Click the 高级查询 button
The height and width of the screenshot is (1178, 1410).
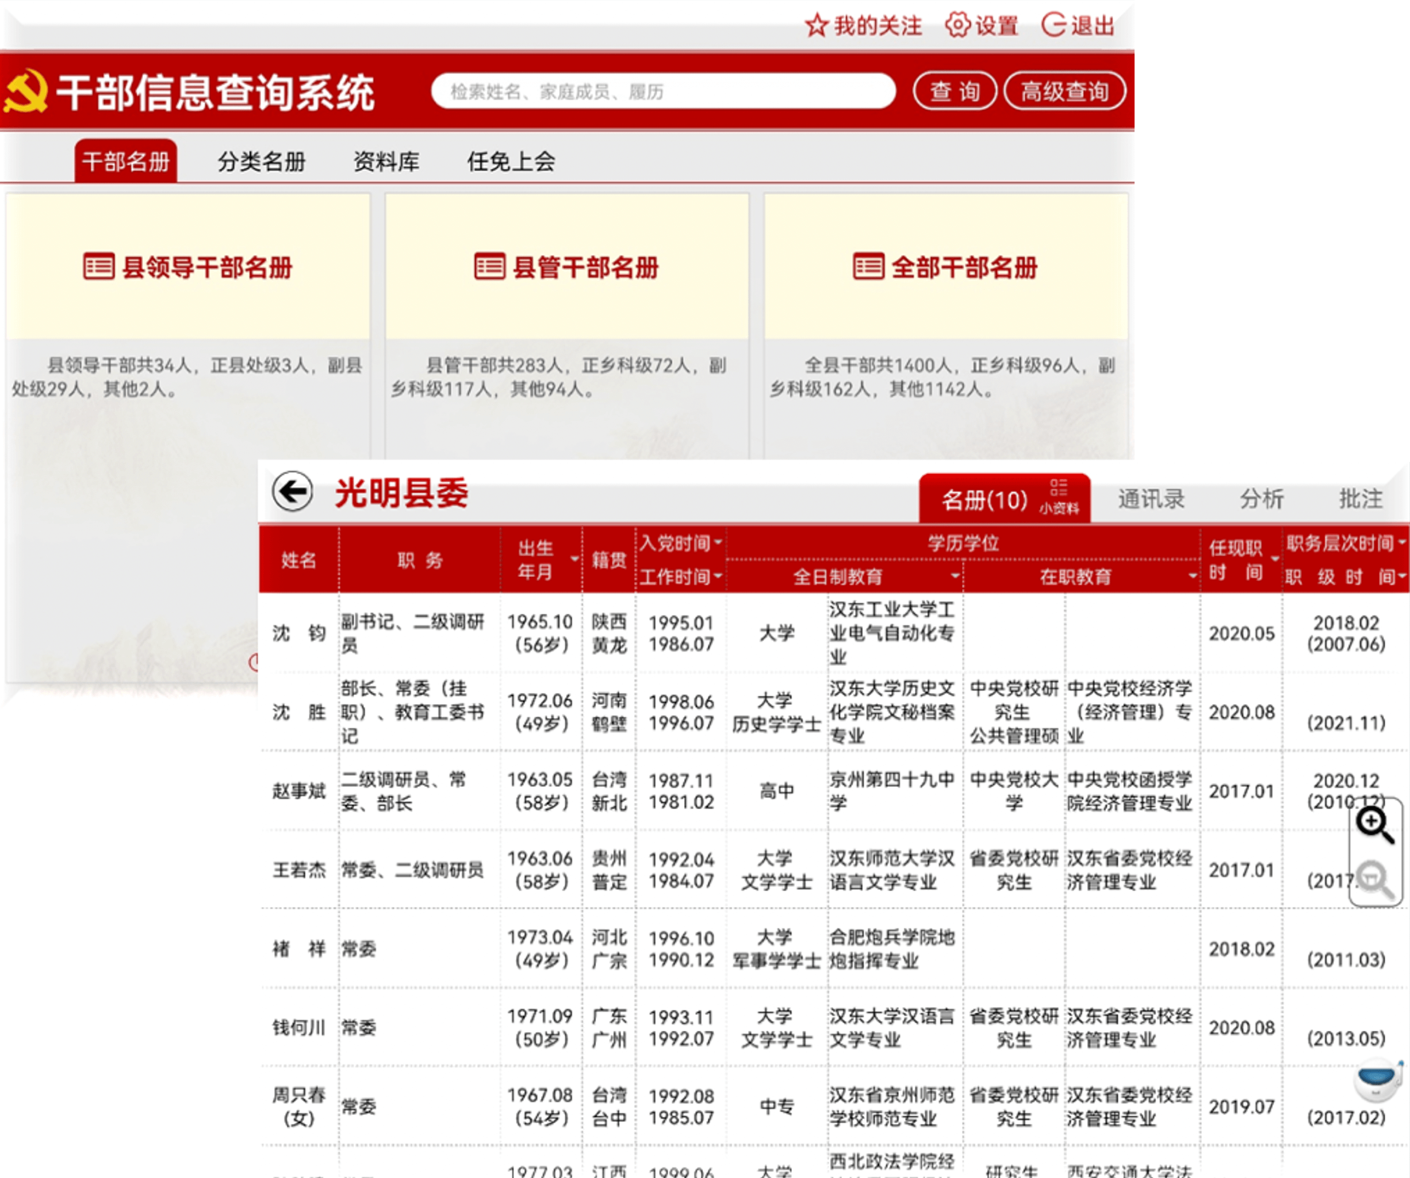point(1064,91)
